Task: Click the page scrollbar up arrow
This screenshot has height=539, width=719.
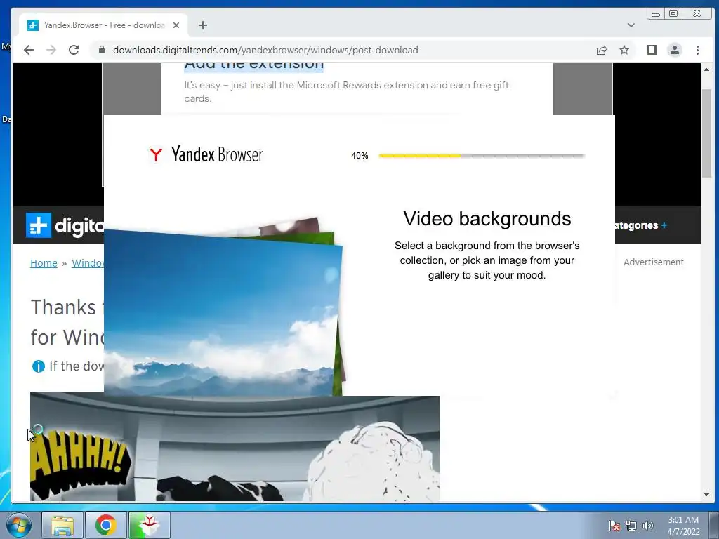Action: [x=706, y=69]
